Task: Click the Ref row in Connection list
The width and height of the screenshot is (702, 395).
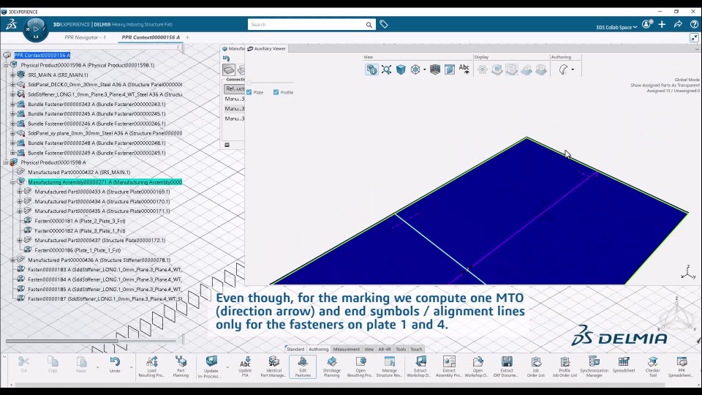Action: pos(234,89)
